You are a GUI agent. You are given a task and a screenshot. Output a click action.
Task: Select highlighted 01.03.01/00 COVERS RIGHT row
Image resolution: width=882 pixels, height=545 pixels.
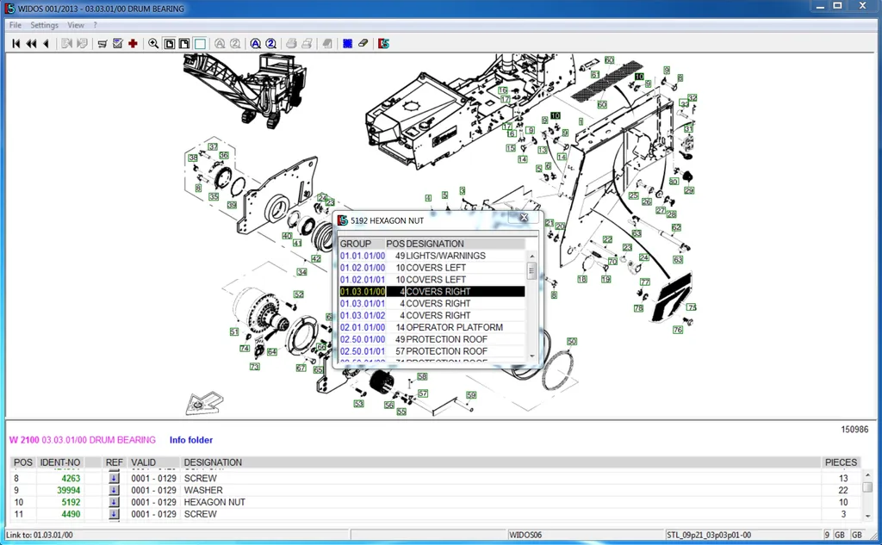[432, 291]
